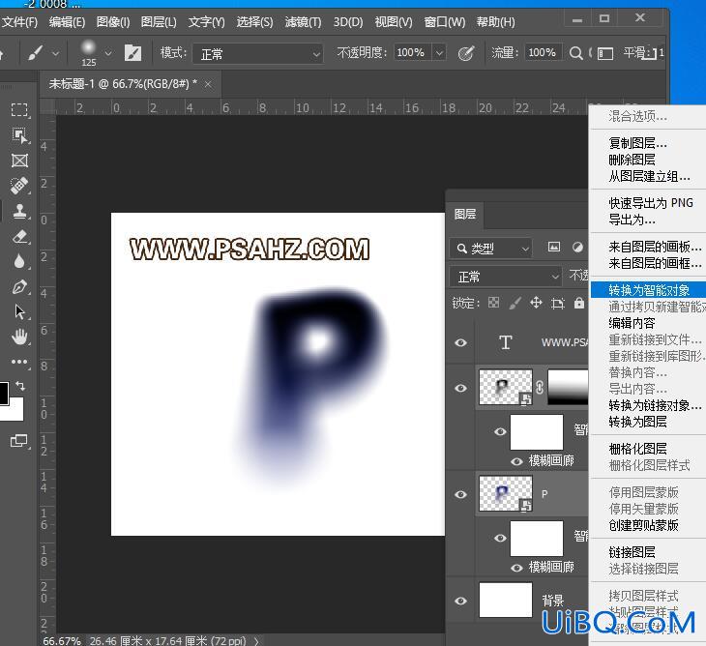This screenshot has height=646, width=706.
Task: Choose 创建剪贴蒙版 from context menu
Action: point(643,525)
